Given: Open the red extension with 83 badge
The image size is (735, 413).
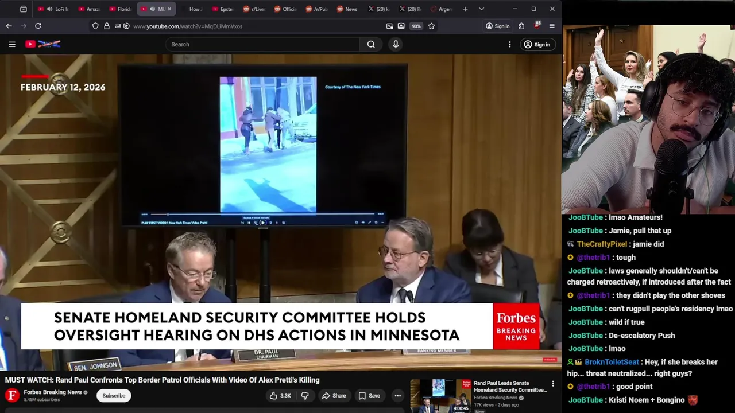Looking at the screenshot, I should (x=537, y=26).
